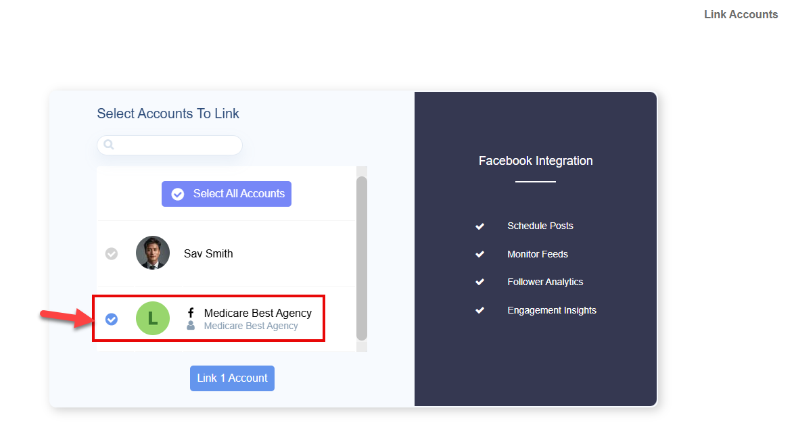Click the grey Medicare Best Agency subtitle

251,326
